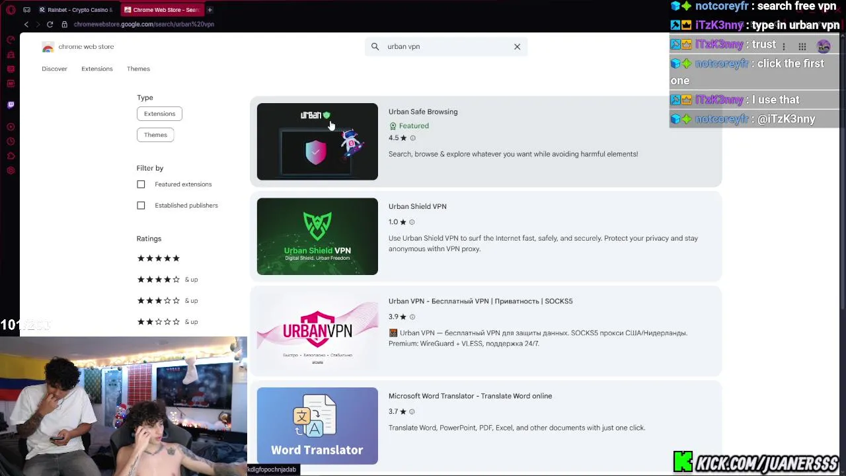Tick the Established publishers checkbox

click(x=141, y=206)
